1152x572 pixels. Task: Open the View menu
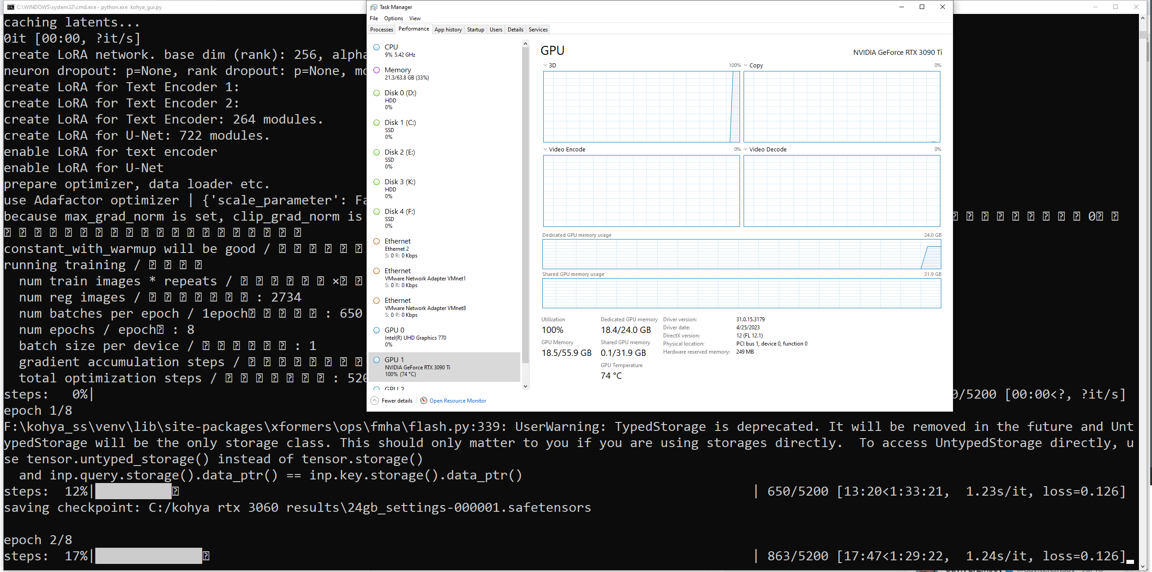[x=415, y=18]
